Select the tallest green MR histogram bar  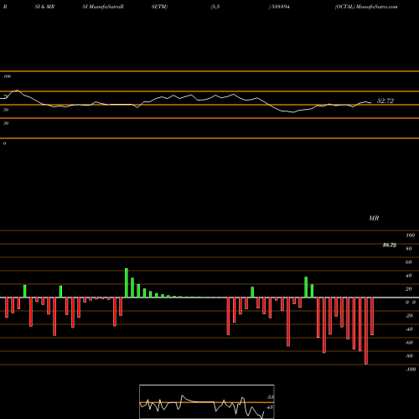tap(127, 283)
